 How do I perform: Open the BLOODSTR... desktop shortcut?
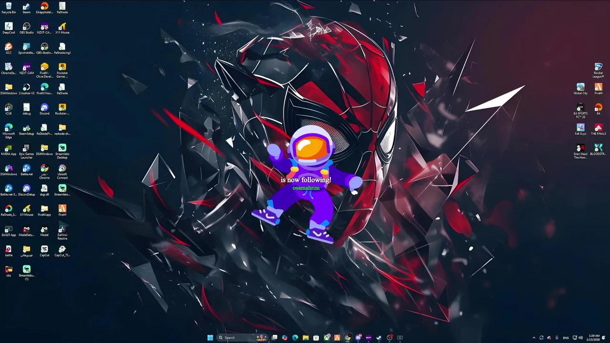(598, 150)
